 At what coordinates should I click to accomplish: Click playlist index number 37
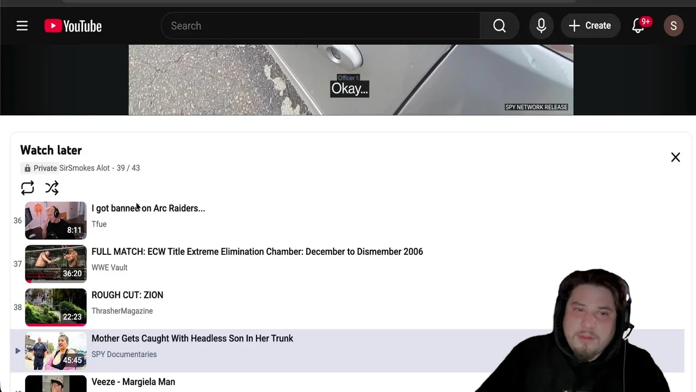[17, 264]
